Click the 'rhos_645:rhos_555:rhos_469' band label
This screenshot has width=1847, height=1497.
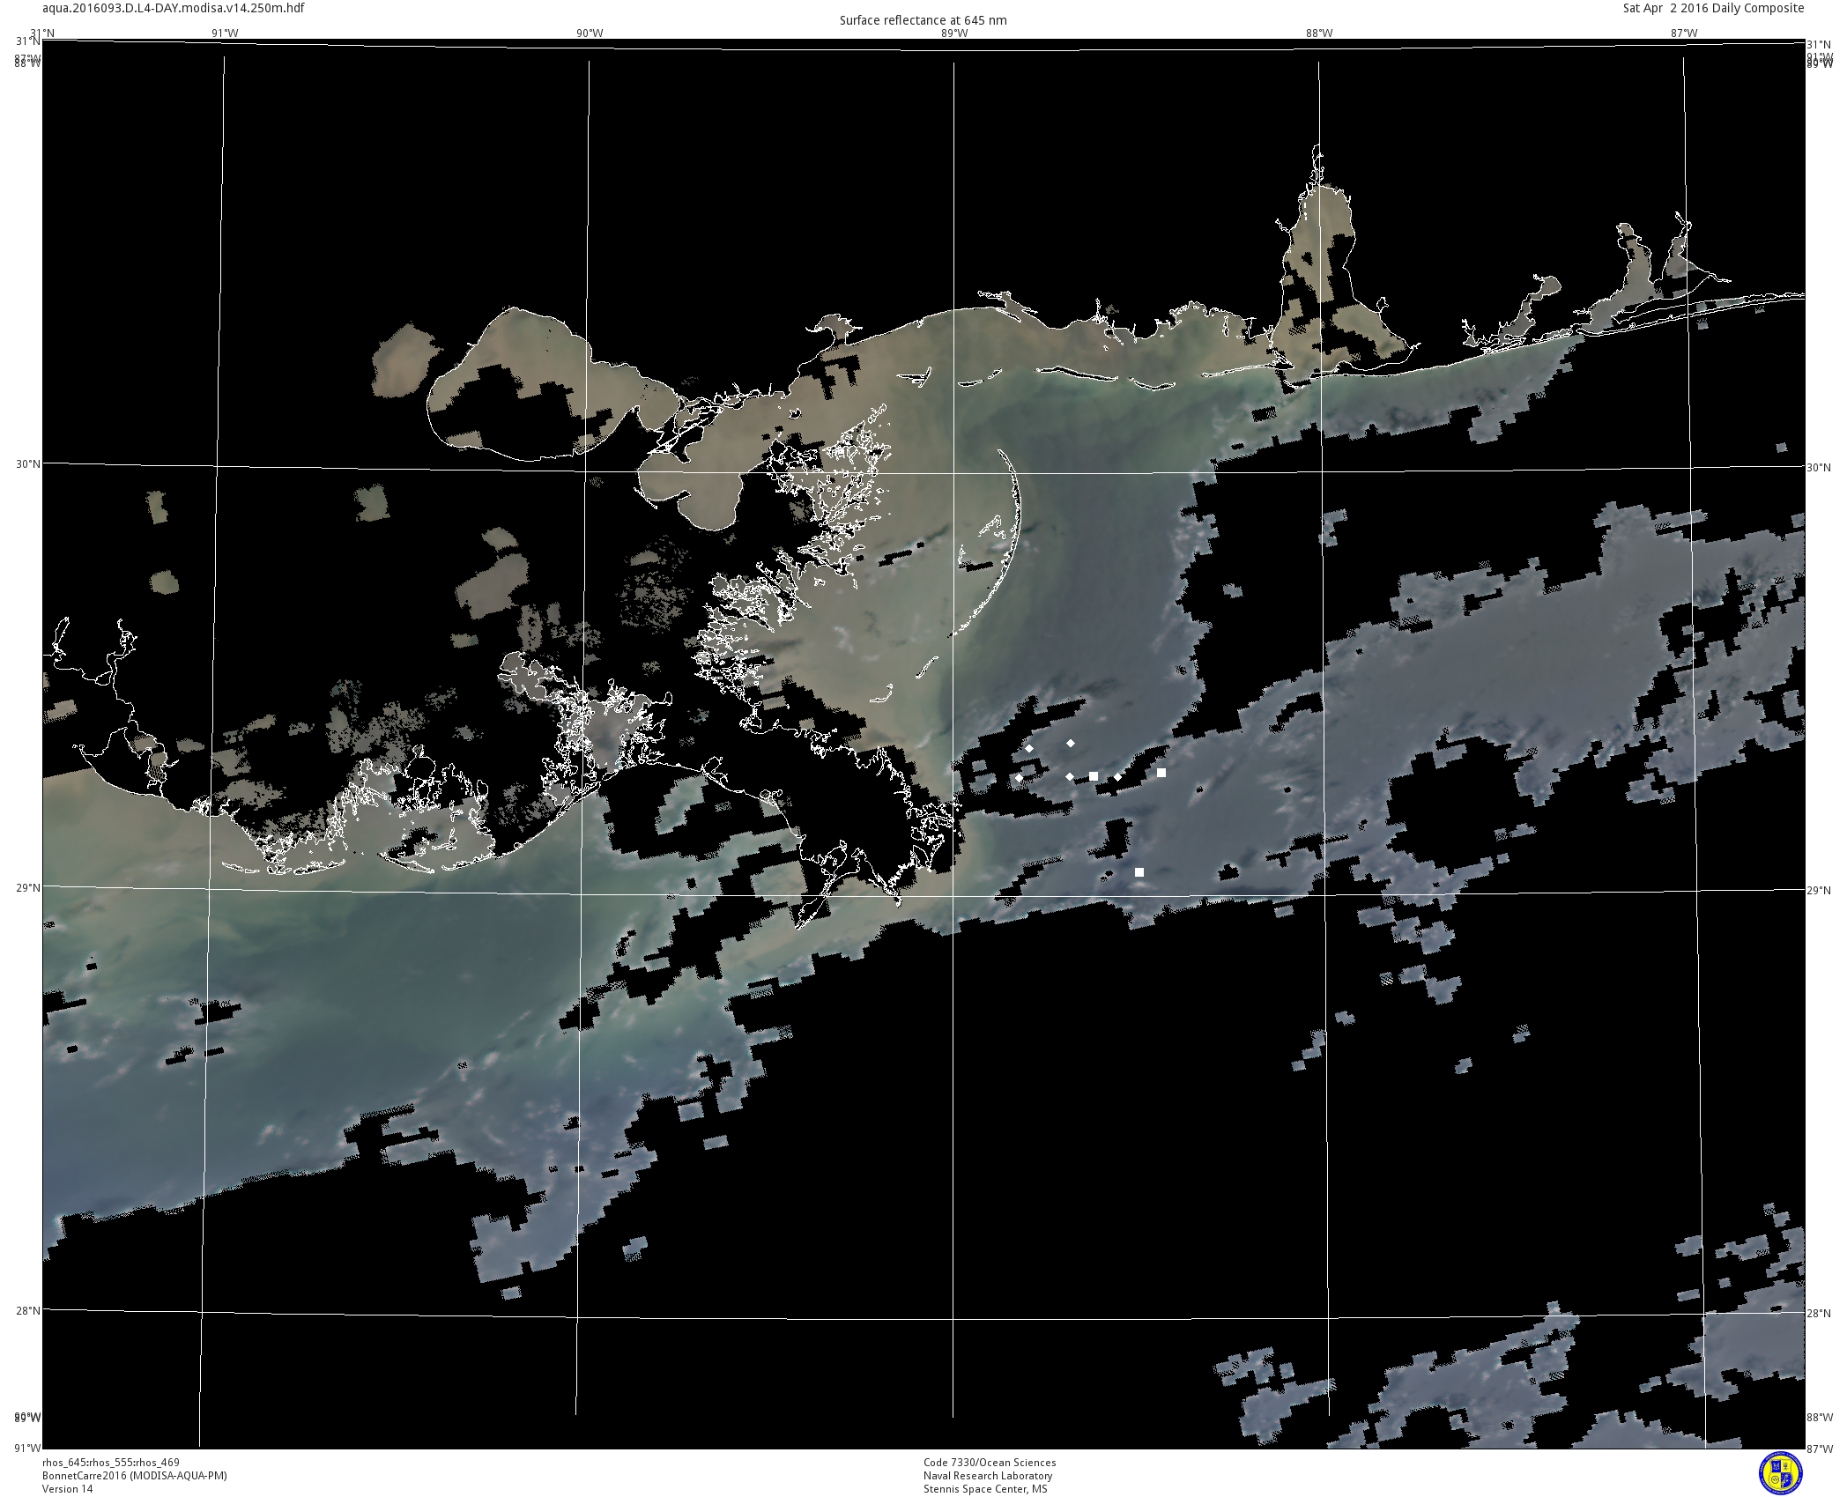click(x=111, y=1463)
